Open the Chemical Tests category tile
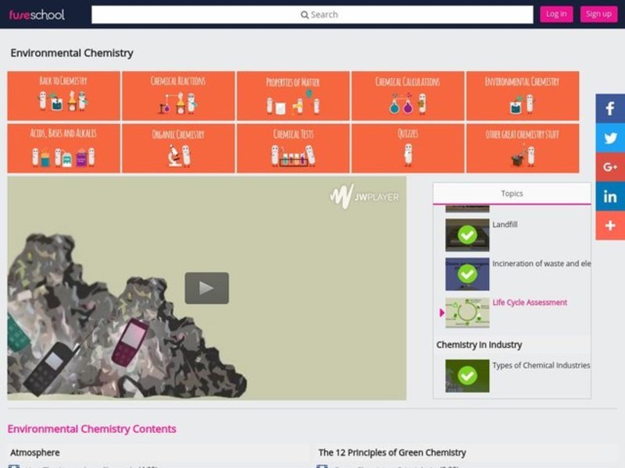 (x=291, y=148)
